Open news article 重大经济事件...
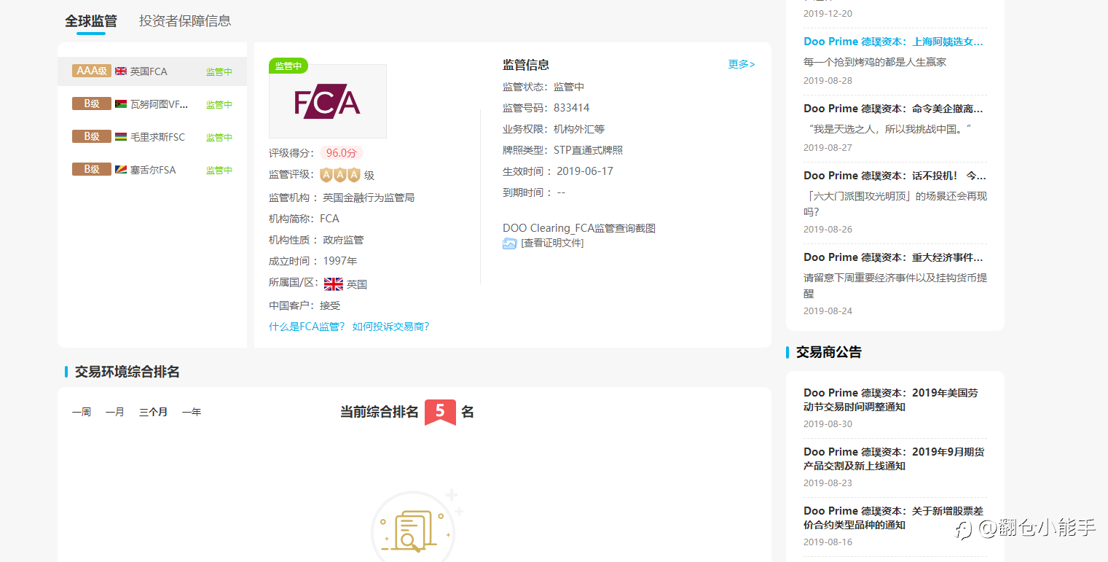The height and width of the screenshot is (562, 1108). pyautogui.click(x=895, y=257)
